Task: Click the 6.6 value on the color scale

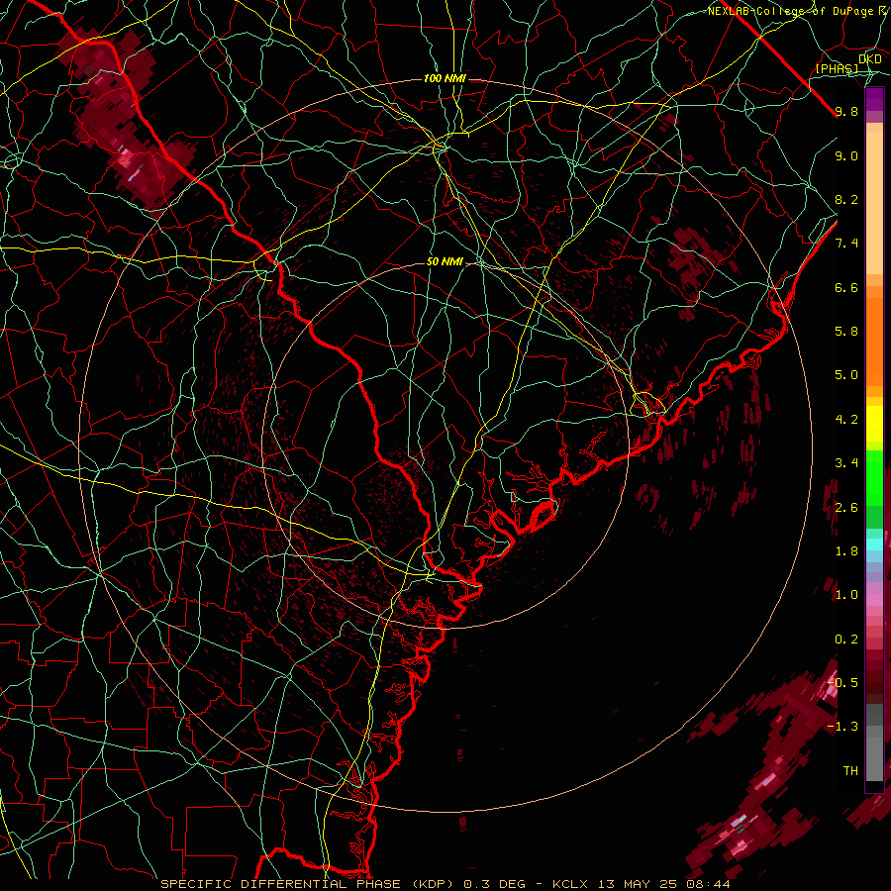Action: [x=846, y=287]
